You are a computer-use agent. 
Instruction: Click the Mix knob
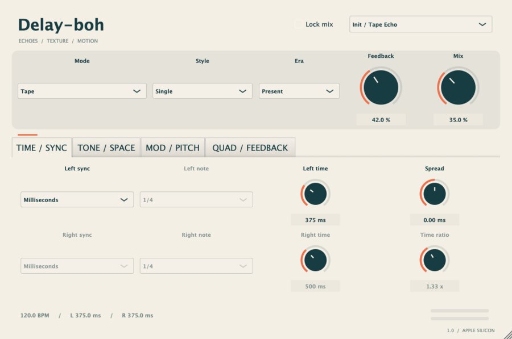(x=458, y=87)
